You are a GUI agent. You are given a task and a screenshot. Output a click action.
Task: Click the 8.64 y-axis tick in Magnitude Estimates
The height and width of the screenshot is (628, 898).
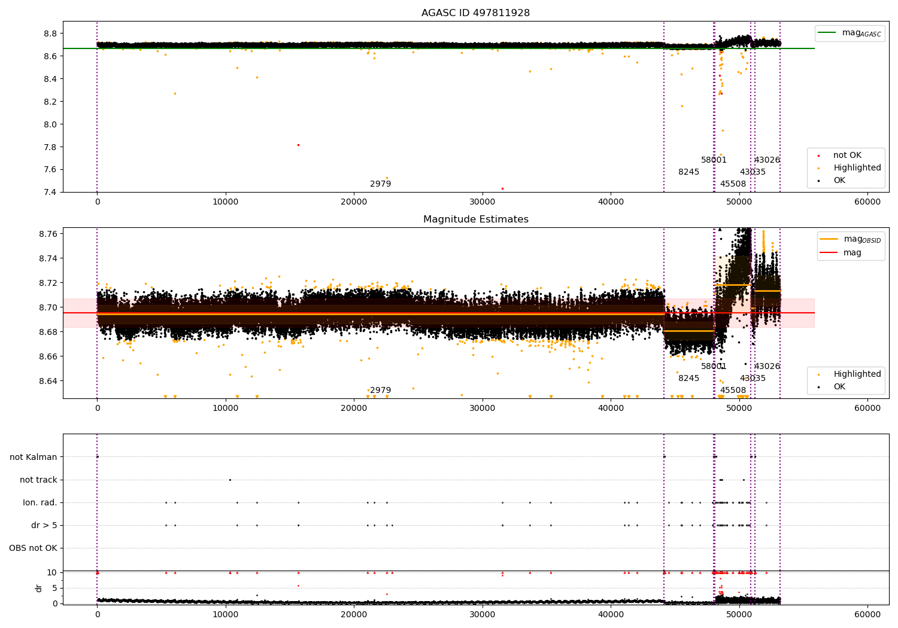[x=48, y=382]
